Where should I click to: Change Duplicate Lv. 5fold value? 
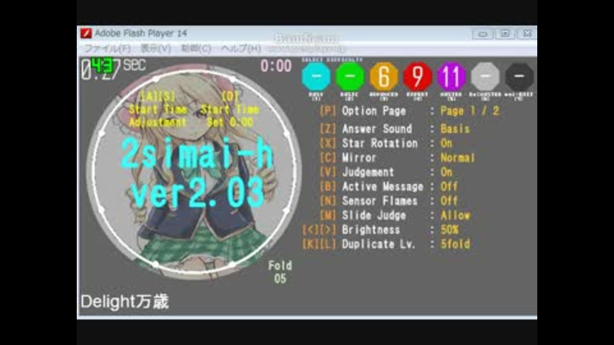point(455,245)
